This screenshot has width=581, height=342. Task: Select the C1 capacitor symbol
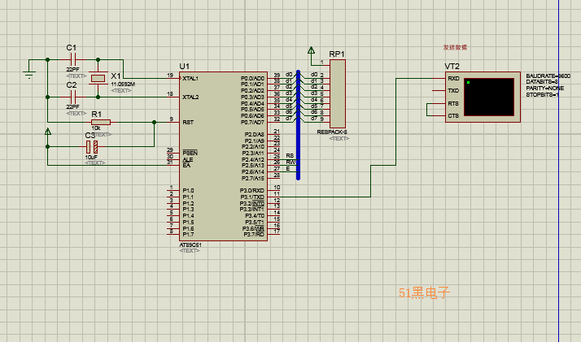(x=73, y=59)
